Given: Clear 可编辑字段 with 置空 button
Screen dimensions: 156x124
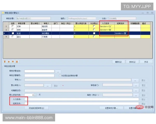Looking at the screenshot, I should point(143,90).
